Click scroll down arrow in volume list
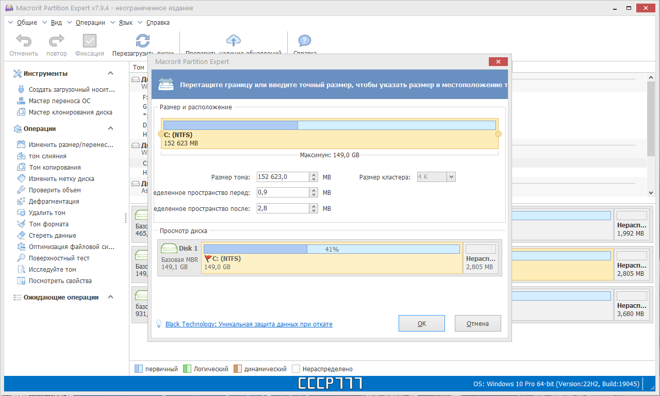This screenshot has height=396, width=660. (x=651, y=192)
